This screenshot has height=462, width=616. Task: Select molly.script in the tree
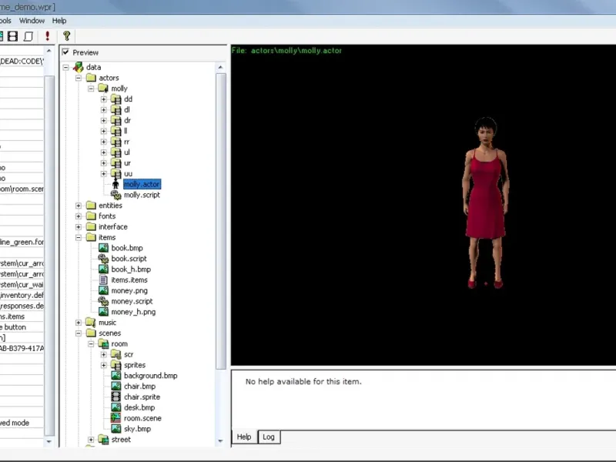[x=142, y=195]
